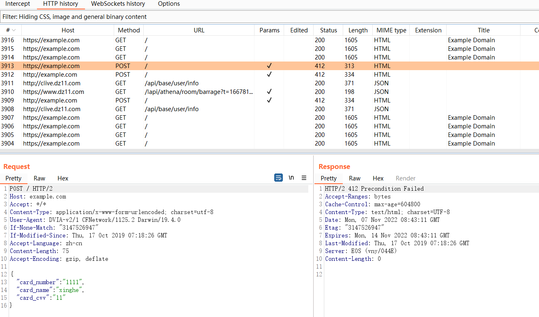Click the Cache-Control response header
This screenshot has width=539, height=317.
coord(373,204)
